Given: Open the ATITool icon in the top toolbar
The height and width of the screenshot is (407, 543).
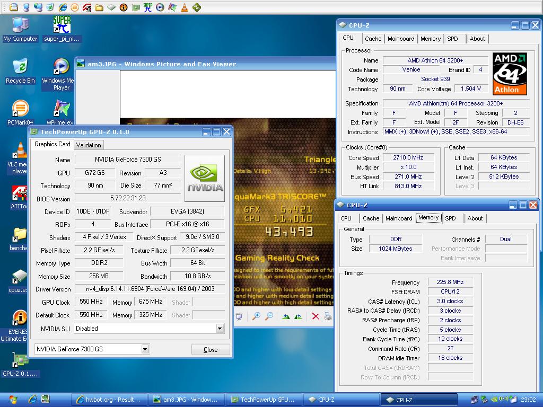Looking at the screenshot, I should [87, 7].
